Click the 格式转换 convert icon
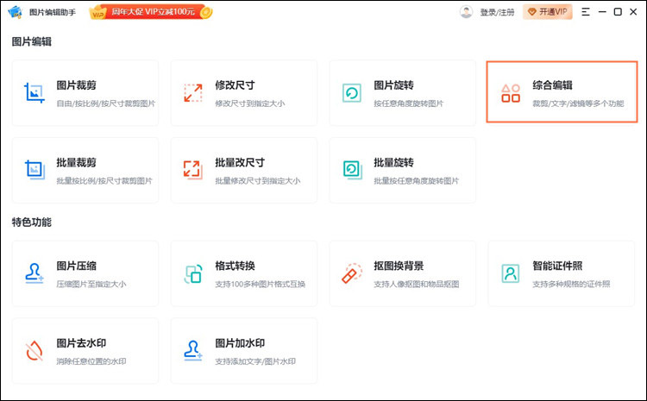Viewport: 647px width, 401px height. coord(193,274)
